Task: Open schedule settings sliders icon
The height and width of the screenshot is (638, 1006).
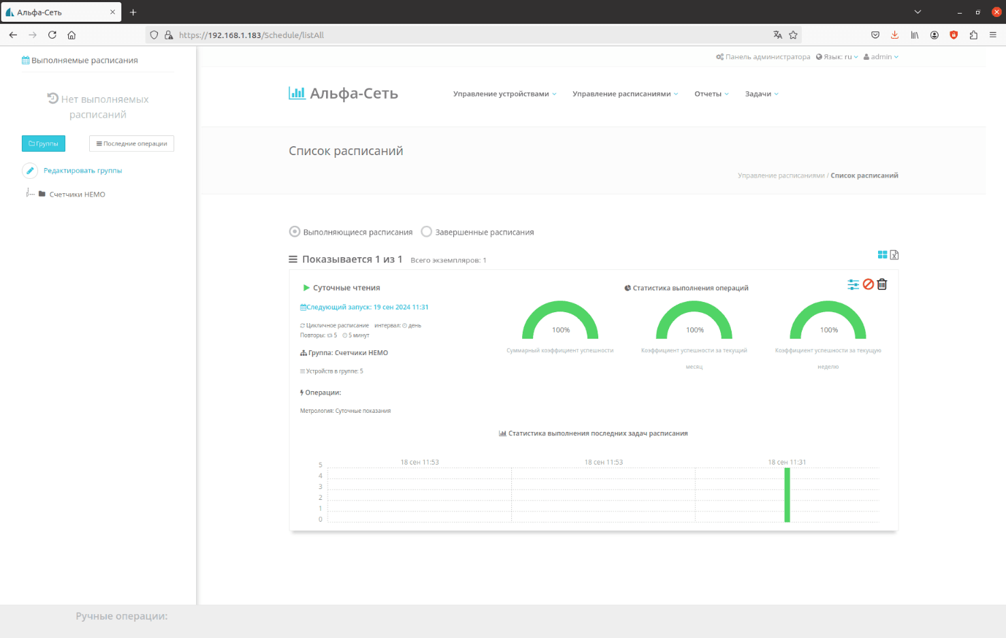Action: click(x=853, y=284)
